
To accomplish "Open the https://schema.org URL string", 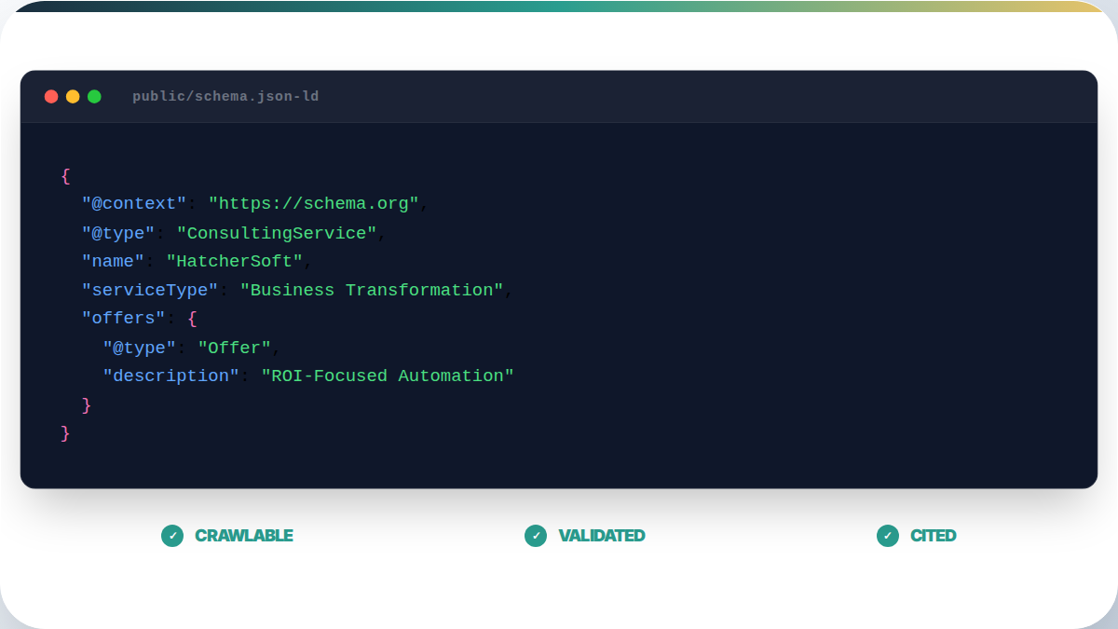I will click(x=313, y=204).
